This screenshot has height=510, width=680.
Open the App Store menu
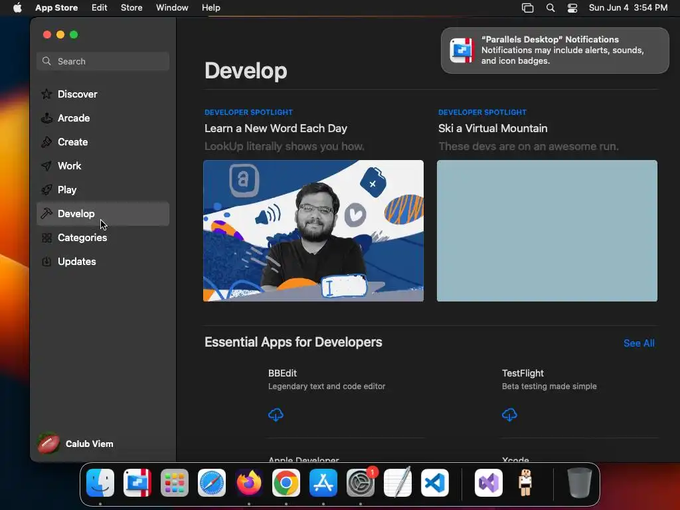[56, 8]
